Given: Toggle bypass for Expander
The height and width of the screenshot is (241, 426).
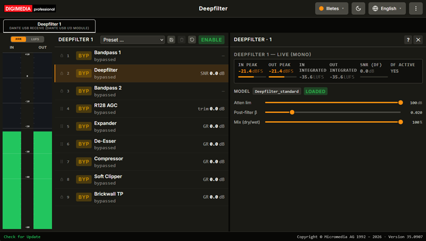Looking at the screenshot, I should click(x=84, y=126).
